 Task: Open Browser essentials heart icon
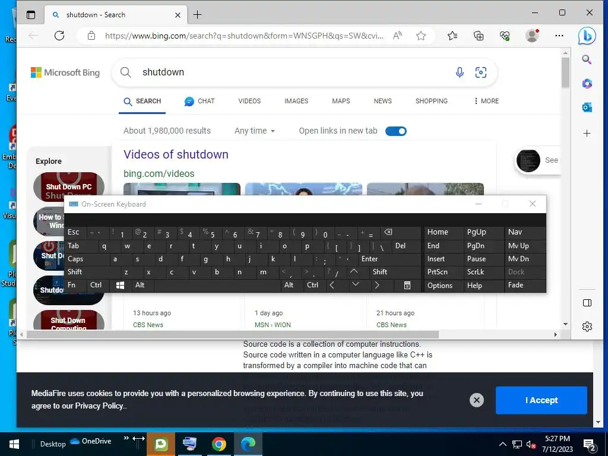click(505, 36)
